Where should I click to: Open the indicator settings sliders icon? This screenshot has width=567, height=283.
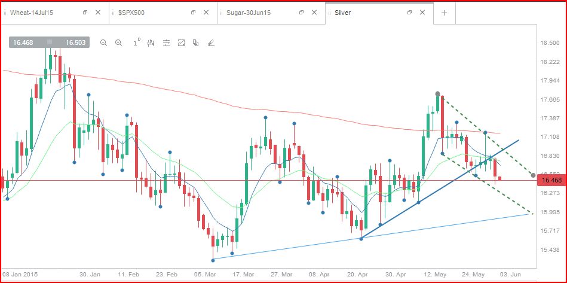pos(166,42)
